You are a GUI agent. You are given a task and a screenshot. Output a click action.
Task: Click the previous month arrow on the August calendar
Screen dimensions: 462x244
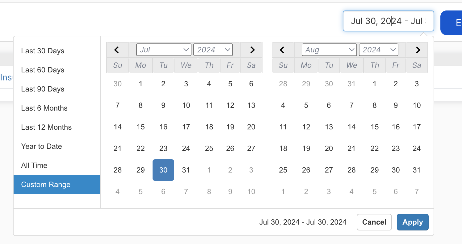click(x=282, y=50)
